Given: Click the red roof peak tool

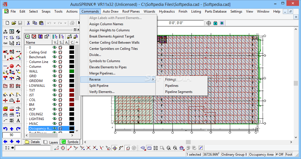Looking at the screenshot, I should tap(18, 66).
